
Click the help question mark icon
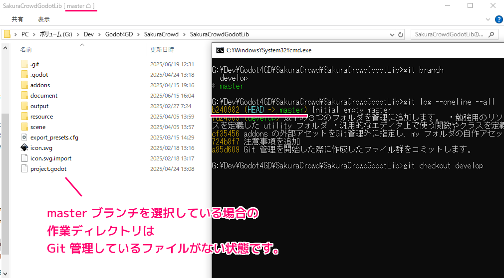(x=499, y=19)
